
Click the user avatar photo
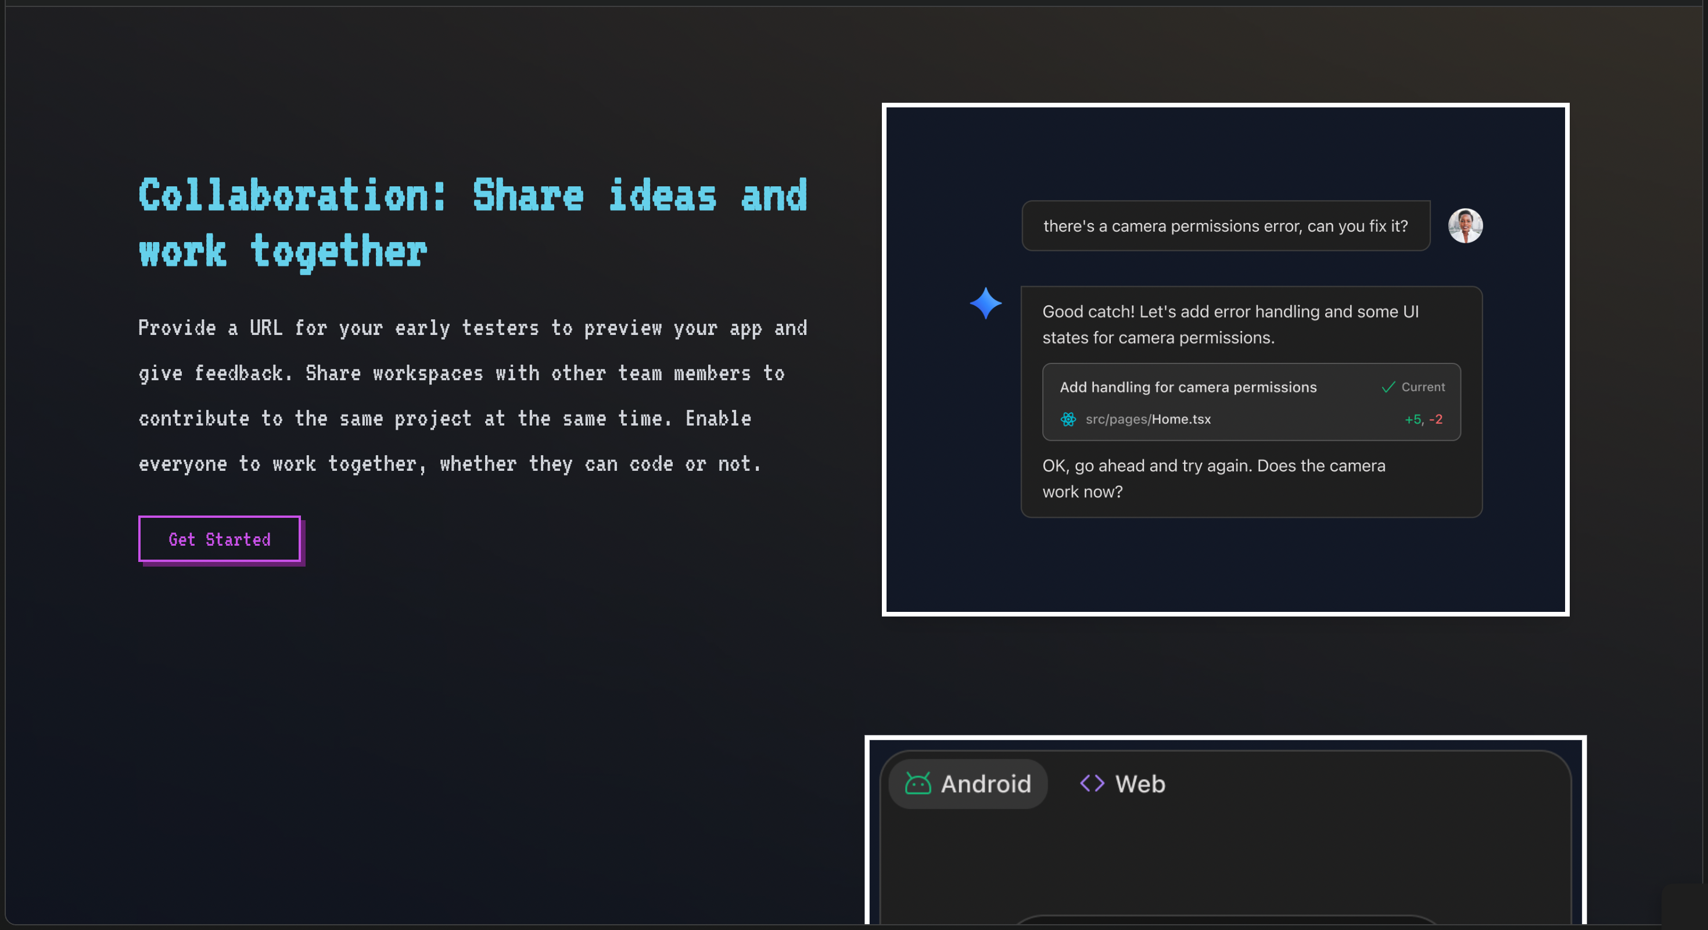[x=1465, y=226]
